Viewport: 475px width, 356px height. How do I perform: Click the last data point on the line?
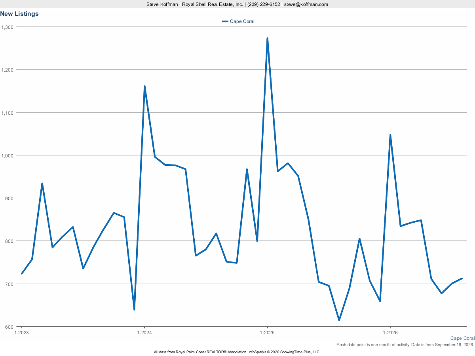(462, 278)
